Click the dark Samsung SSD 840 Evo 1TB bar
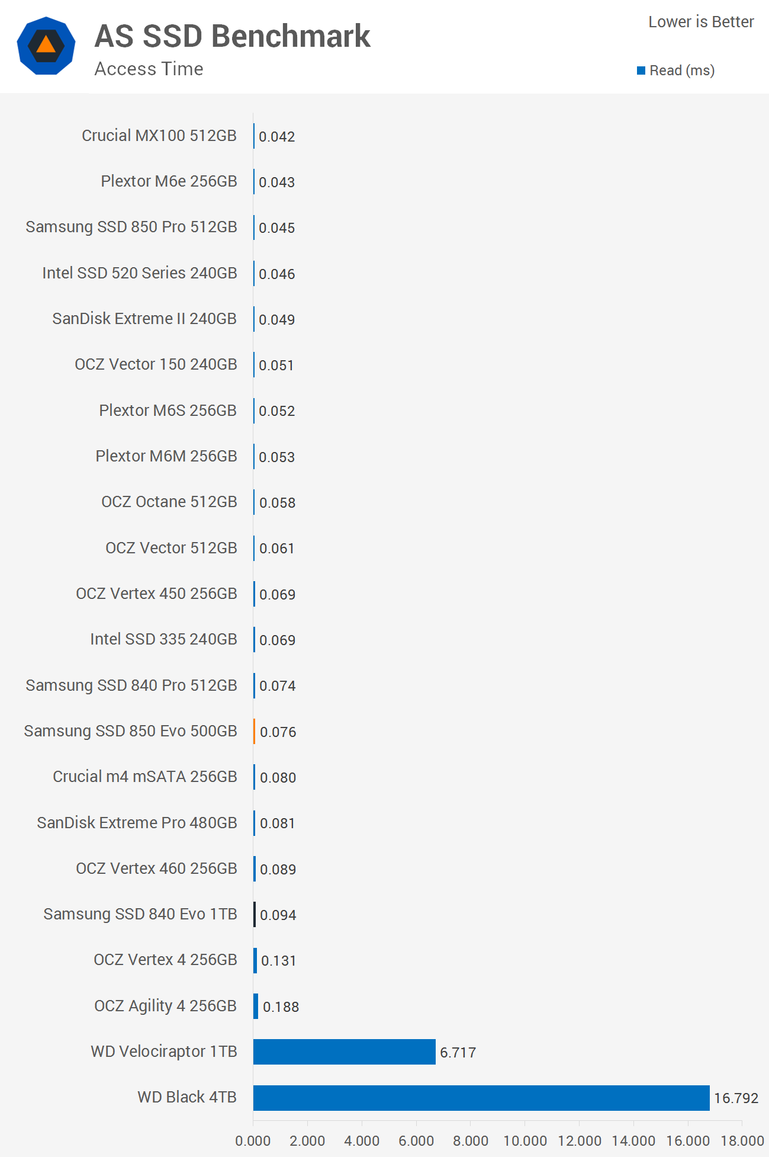 (x=255, y=914)
